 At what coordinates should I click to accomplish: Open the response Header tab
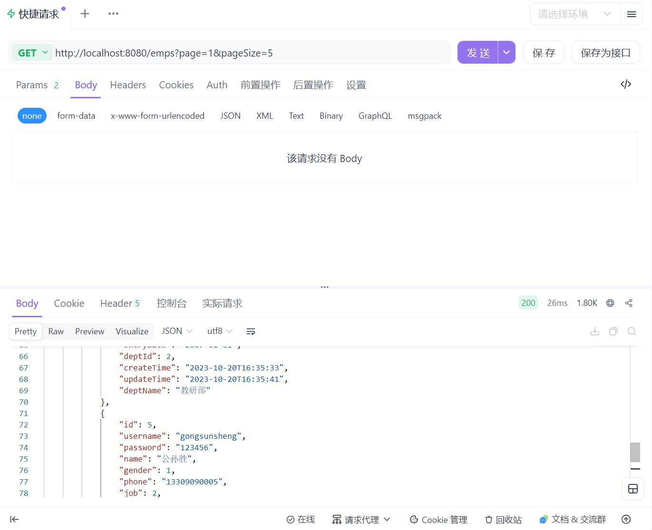coord(120,303)
